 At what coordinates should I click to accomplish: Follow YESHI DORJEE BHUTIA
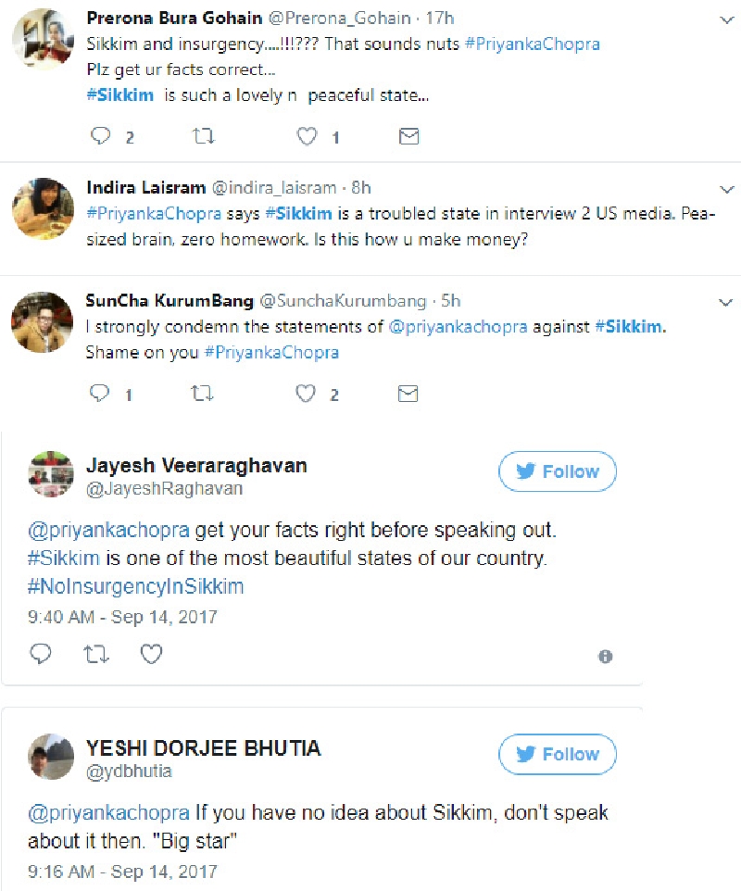click(557, 754)
